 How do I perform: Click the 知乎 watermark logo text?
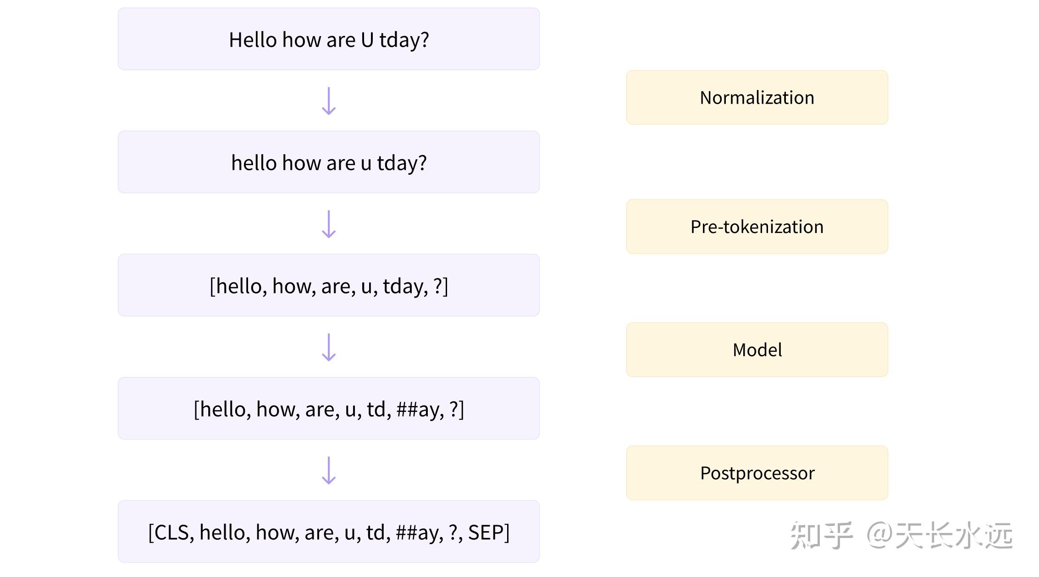pos(821,535)
